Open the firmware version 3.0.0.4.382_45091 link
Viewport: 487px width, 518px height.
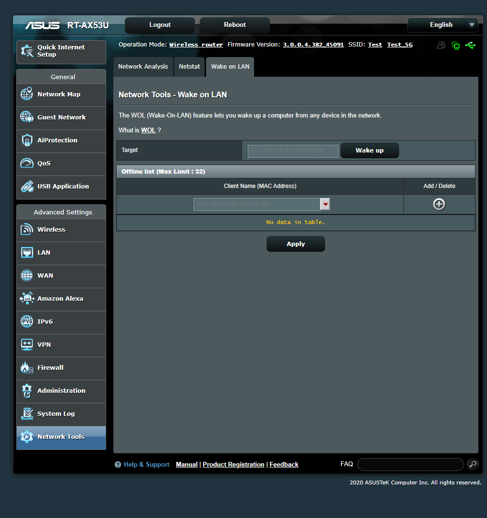(x=313, y=45)
